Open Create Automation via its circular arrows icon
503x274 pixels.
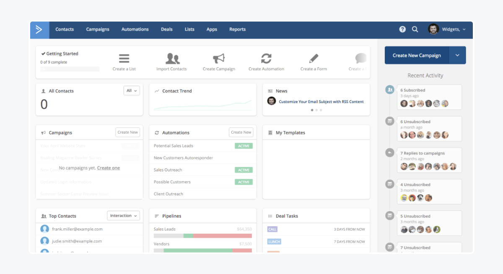266,58
